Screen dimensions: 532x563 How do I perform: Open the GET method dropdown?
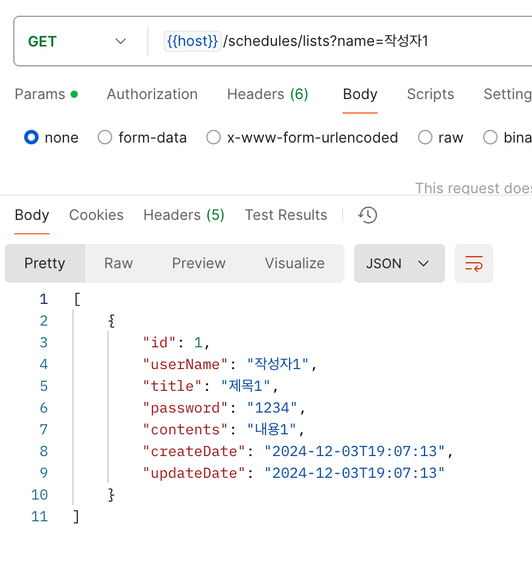[x=77, y=41]
